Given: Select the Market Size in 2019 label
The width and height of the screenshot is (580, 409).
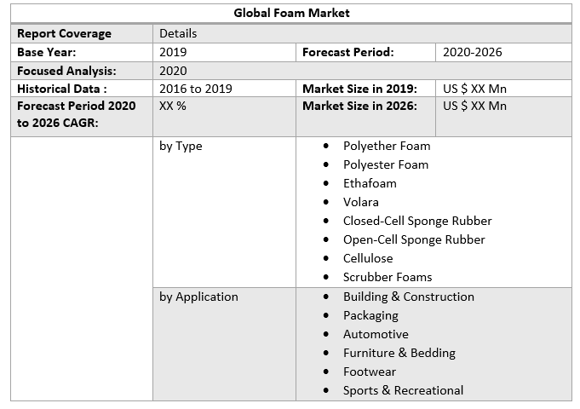Looking at the screenshot, I should tap(359, 89).
